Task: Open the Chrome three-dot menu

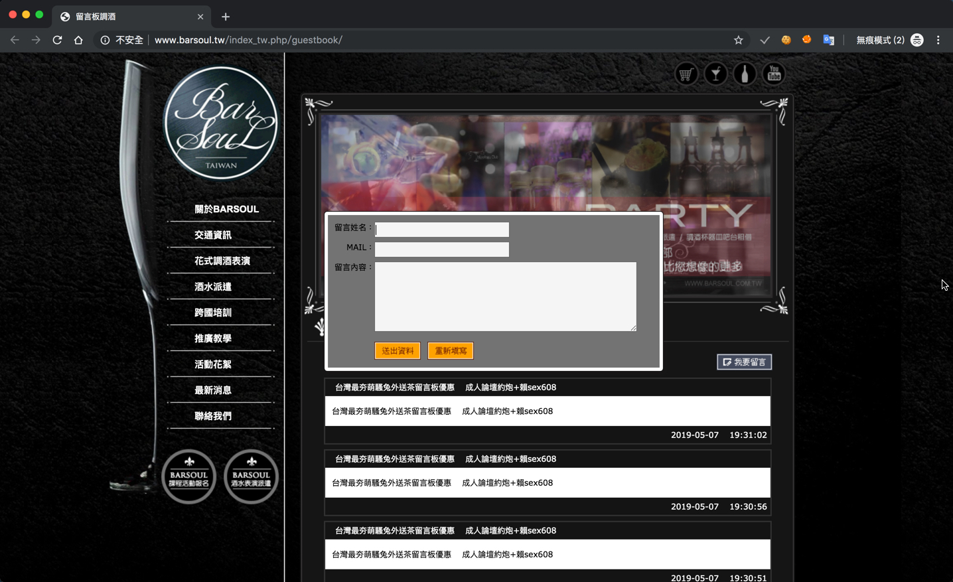Action: tap(938, 40)
